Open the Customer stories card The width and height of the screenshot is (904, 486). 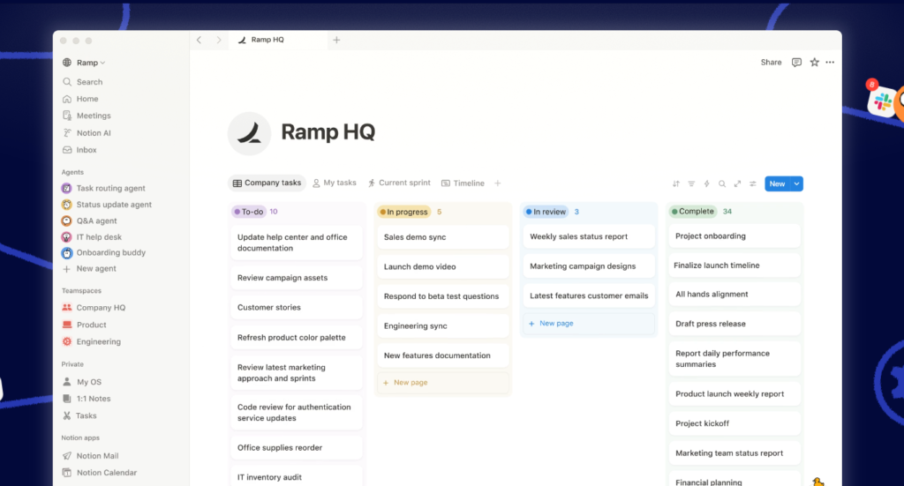[297, 308]
